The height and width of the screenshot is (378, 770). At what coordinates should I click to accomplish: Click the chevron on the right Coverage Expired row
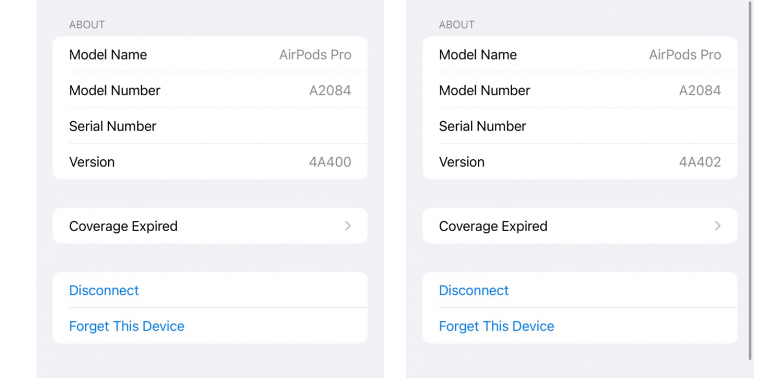[x=717, y=226]
